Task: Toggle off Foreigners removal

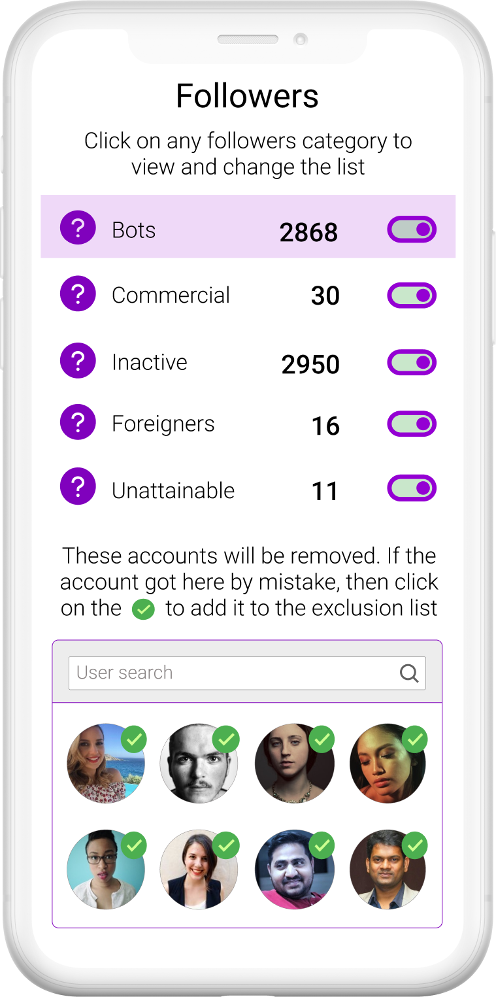Action: (x=411, y=424)
